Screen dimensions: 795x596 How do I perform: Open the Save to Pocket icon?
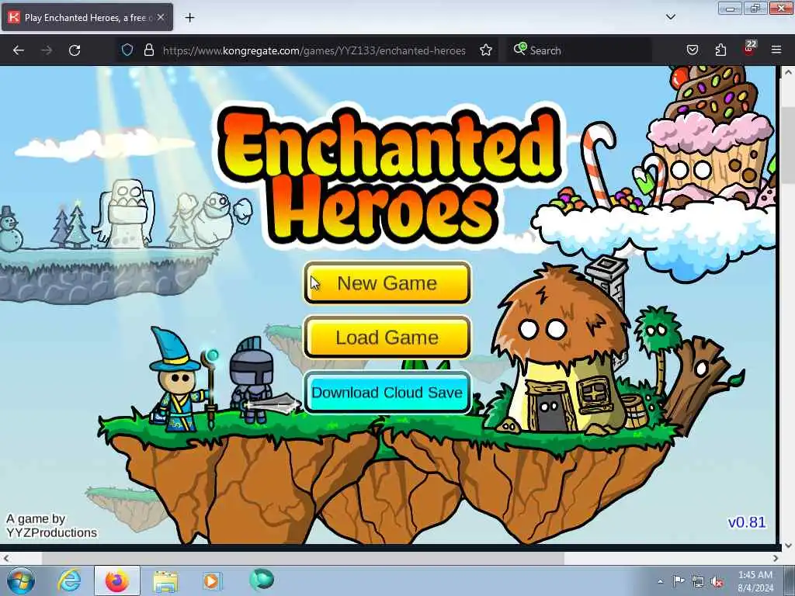click(692, 50)
